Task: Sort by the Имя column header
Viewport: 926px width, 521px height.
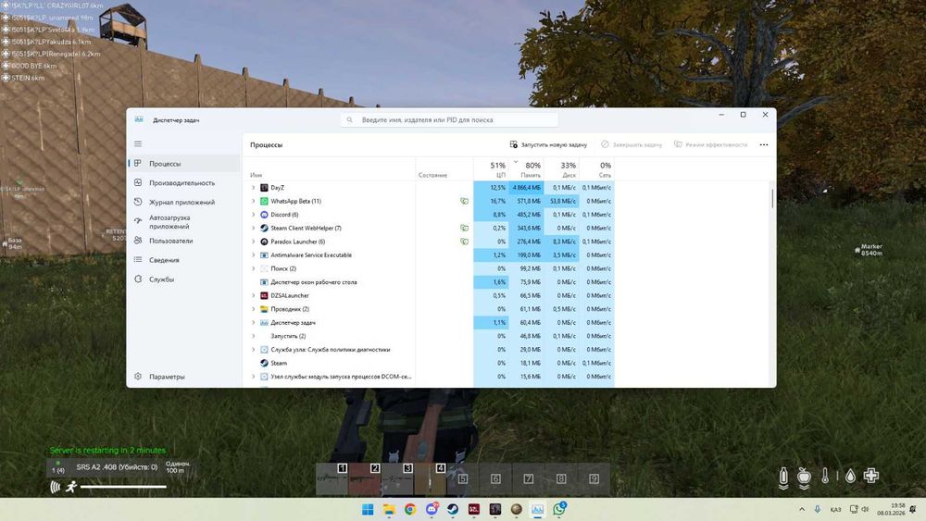Action: coord(331,169)
